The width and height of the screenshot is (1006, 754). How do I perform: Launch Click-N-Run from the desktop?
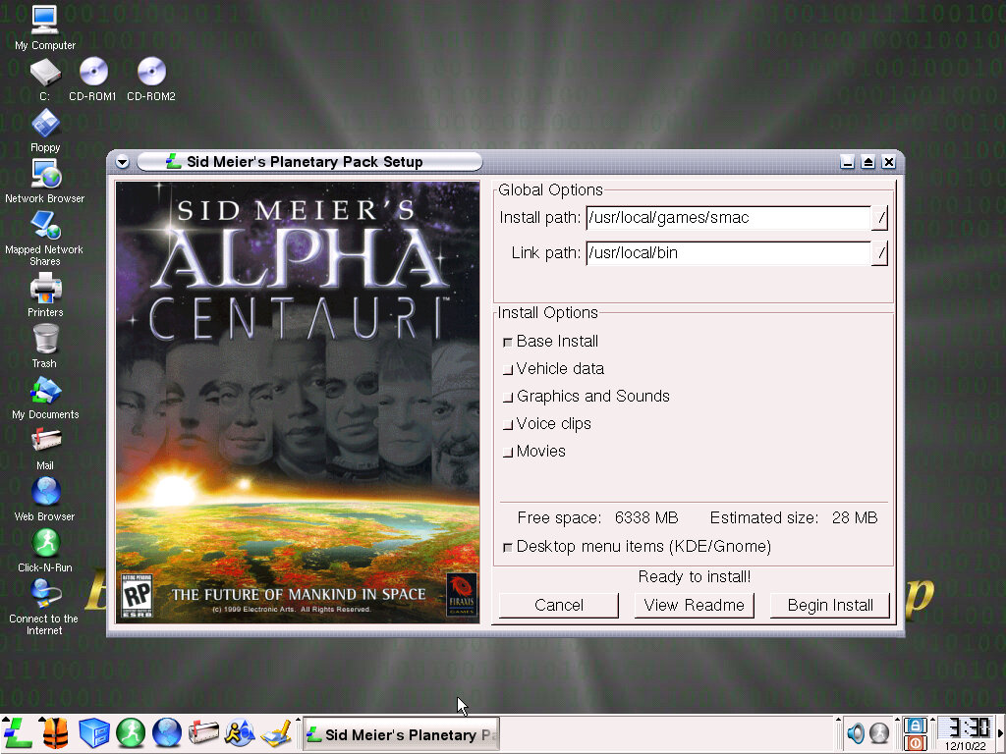pos(45,543)
